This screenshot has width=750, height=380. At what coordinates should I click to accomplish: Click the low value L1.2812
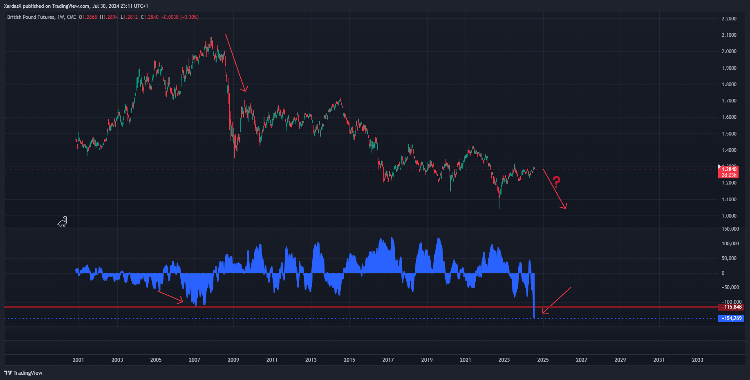pyautogui.click(x=129, y=17)
